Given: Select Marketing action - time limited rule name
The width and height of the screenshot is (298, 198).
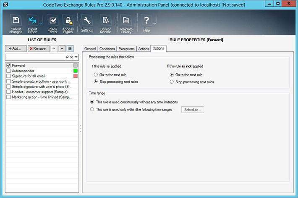Looking at the screenshot, I should click(x=42, y=97).
